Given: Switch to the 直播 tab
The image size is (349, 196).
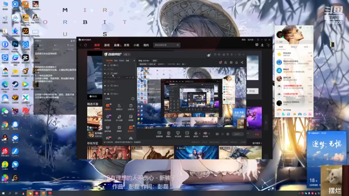Looking at the screenshot, I should (x=116, y=45).
